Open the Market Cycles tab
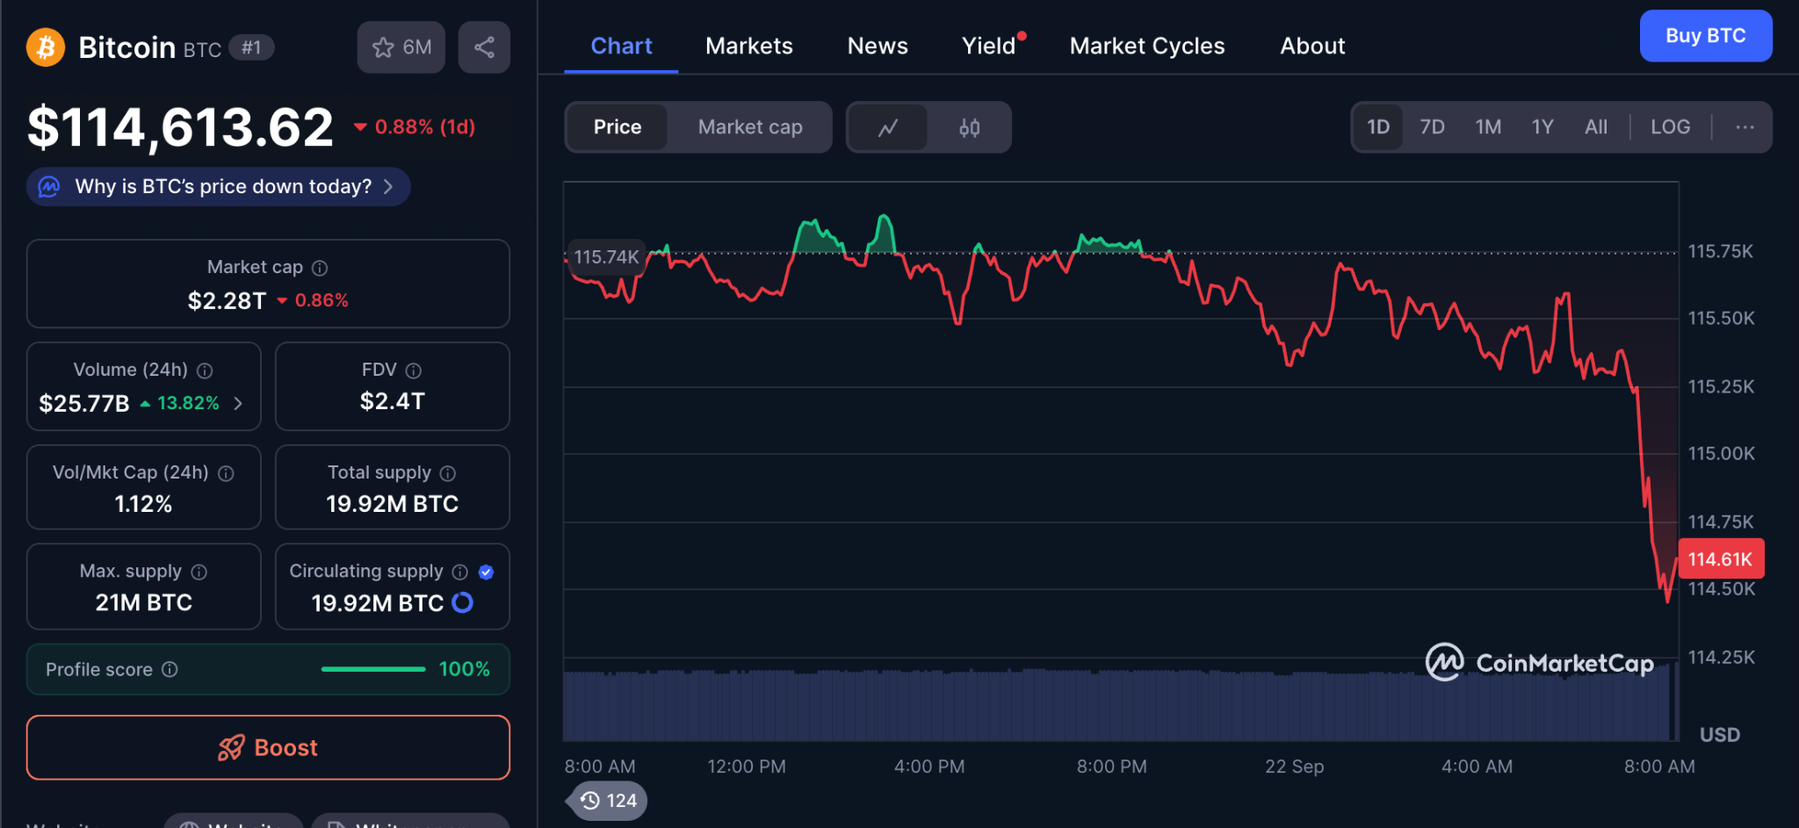 click(1146, 46)
